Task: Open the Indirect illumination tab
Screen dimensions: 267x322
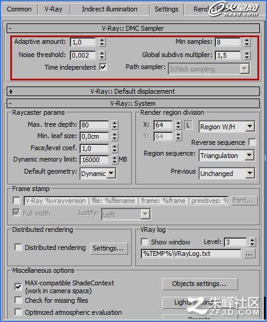Action: 109,9
